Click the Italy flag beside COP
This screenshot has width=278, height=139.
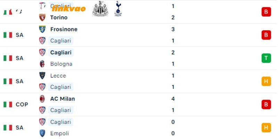coord(8,105)
